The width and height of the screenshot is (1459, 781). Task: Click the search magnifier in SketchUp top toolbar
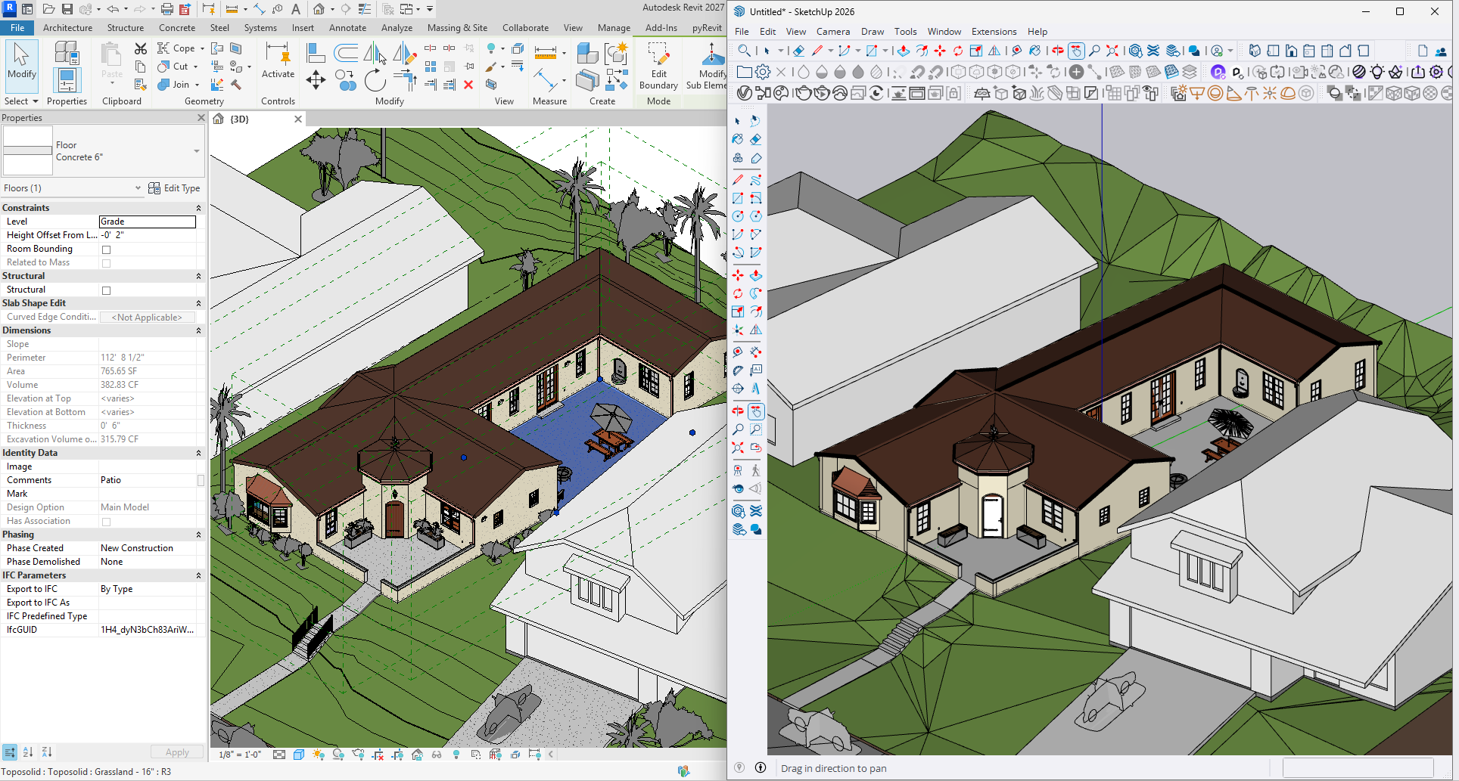pyautogui.click(x=745, y=51)
